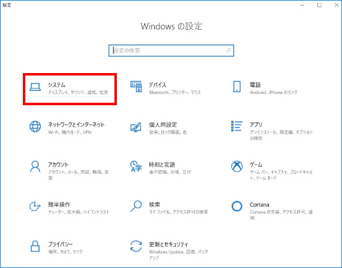Open プライバシー title
The width and height of the screenshot is (342, 268).
click(60, 244)
